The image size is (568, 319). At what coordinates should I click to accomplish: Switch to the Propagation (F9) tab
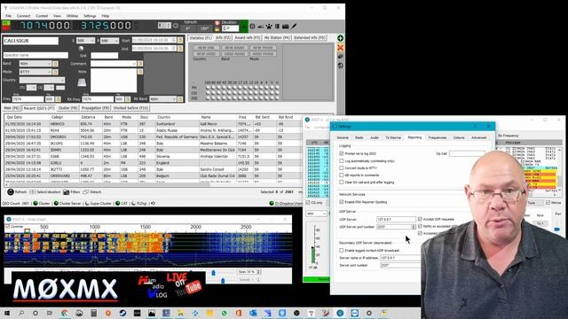click(95, 108)
